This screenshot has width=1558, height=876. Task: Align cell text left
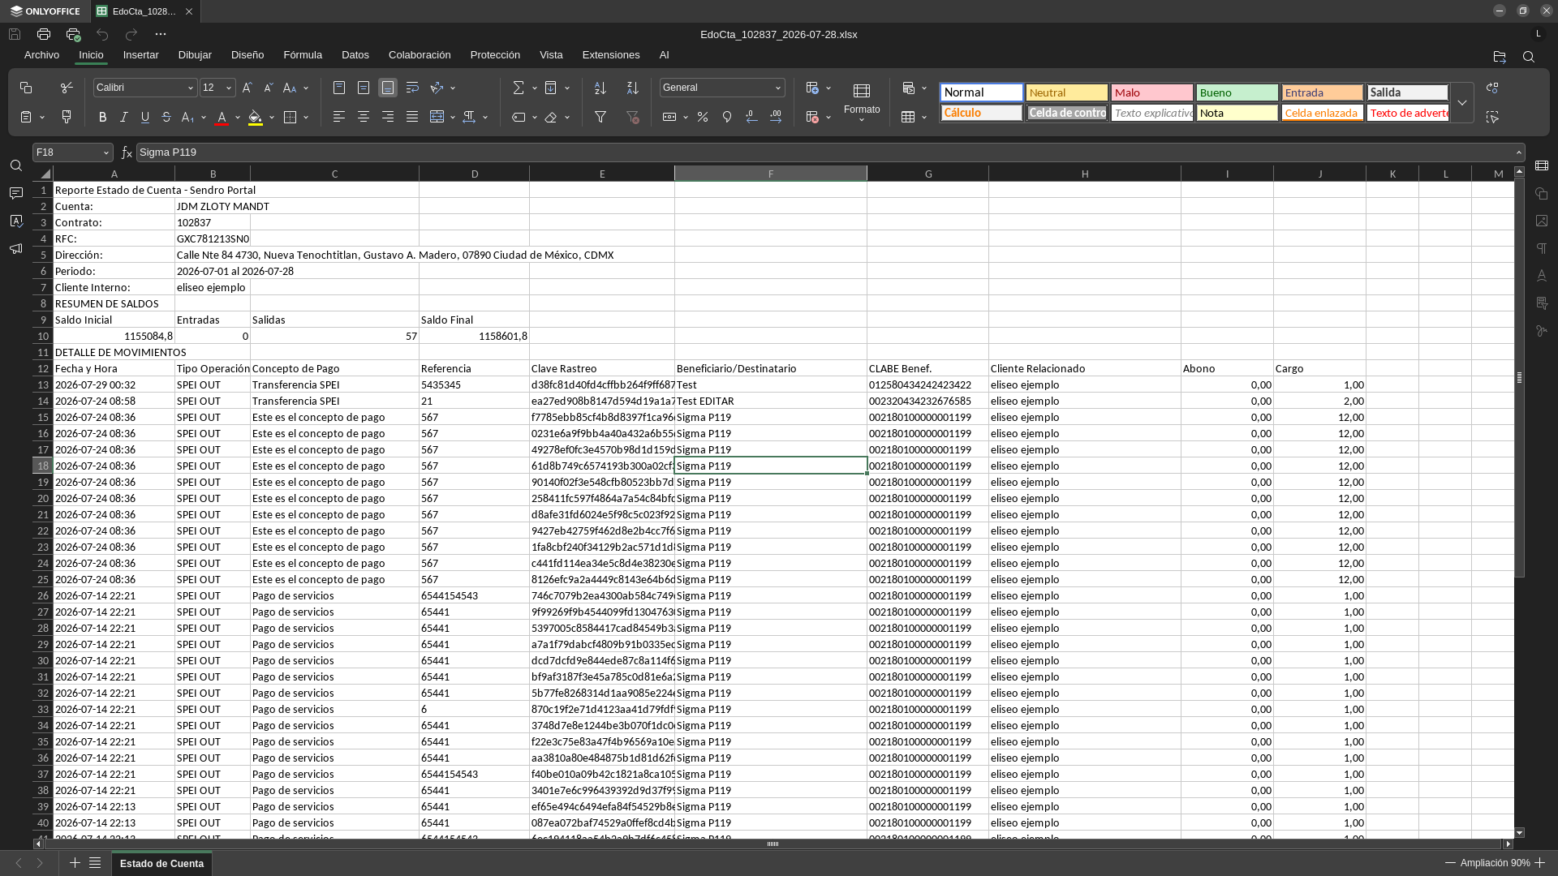(x=339, y=117)
